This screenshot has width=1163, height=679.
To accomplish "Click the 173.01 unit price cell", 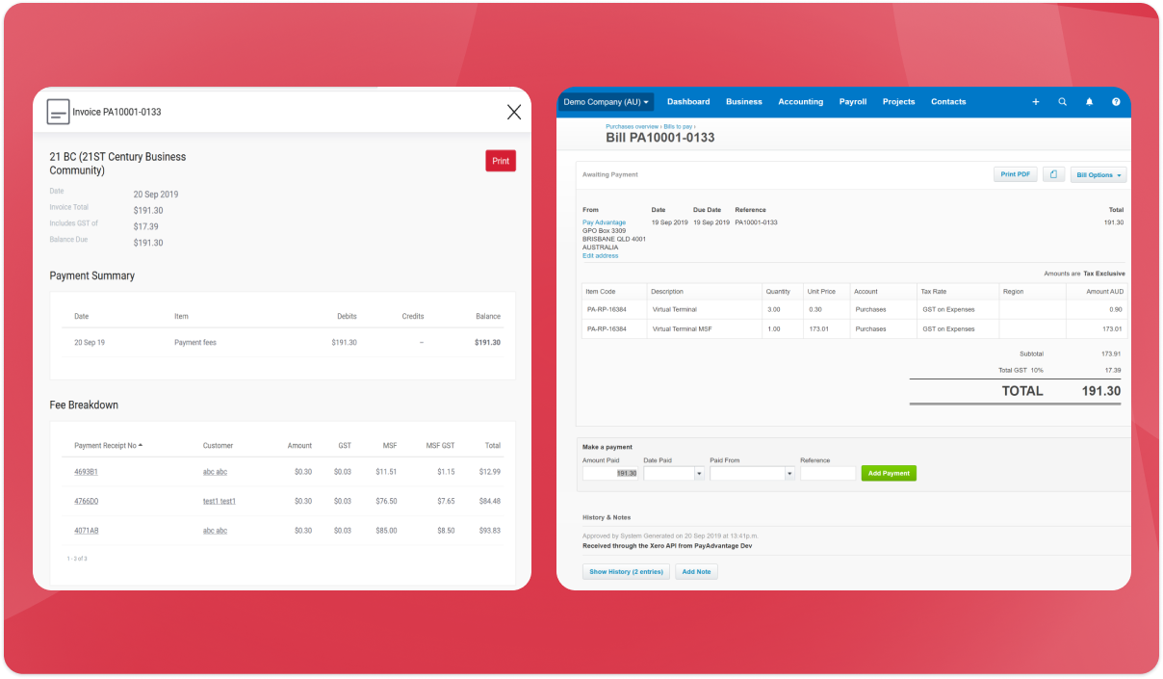I will tap(826, 328).
